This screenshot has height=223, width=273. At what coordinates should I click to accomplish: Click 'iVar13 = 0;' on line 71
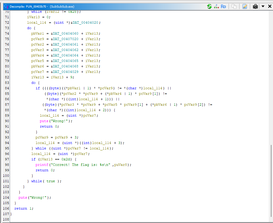pos(39,17)
